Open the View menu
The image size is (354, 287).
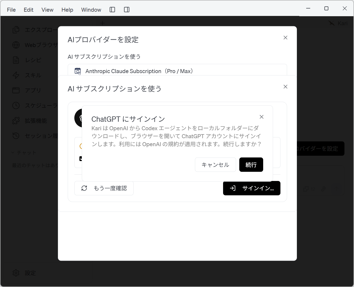click(x=48, y=10)
